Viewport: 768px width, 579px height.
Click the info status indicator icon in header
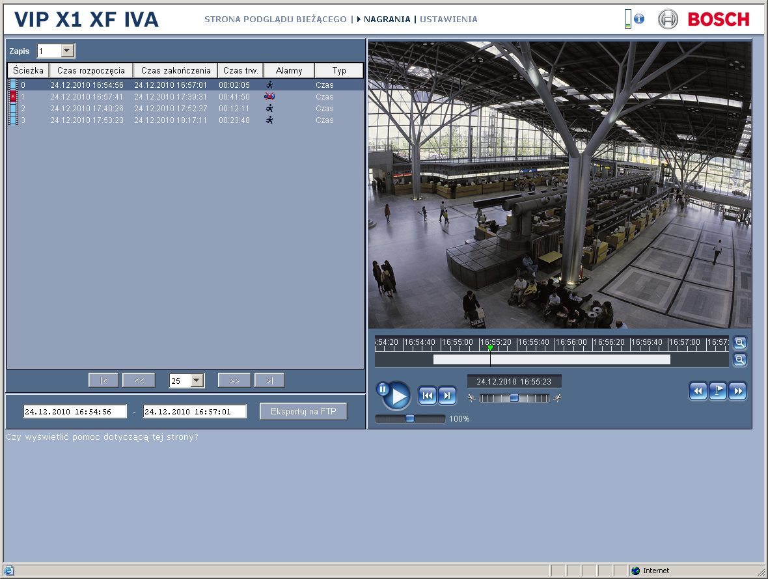click(x=638, y=19)
